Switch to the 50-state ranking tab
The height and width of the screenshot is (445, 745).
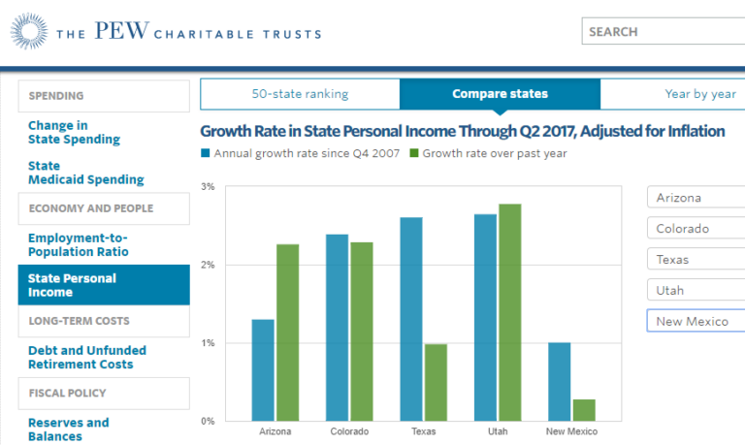pos(300,94)
